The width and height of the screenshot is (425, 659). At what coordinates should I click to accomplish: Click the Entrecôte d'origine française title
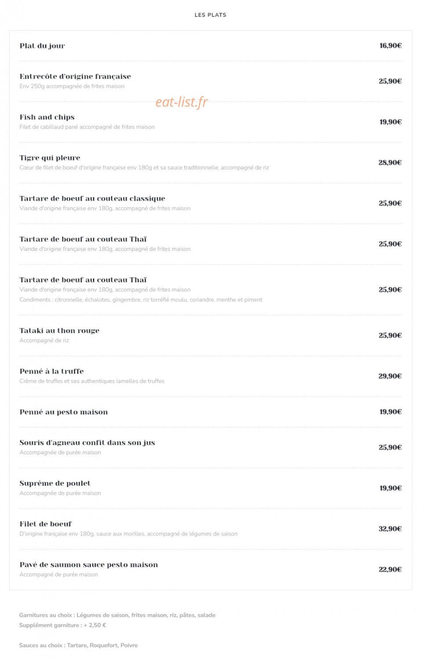click(75, 76)
